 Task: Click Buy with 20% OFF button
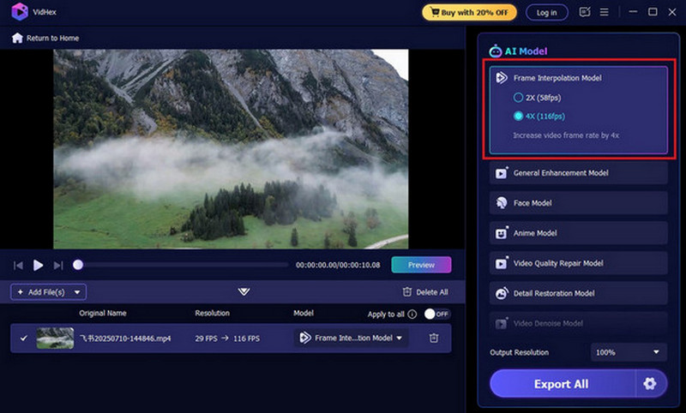click(x=469, y=12)
